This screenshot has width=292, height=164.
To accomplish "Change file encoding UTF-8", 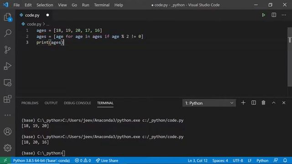I will coord(238,160).
